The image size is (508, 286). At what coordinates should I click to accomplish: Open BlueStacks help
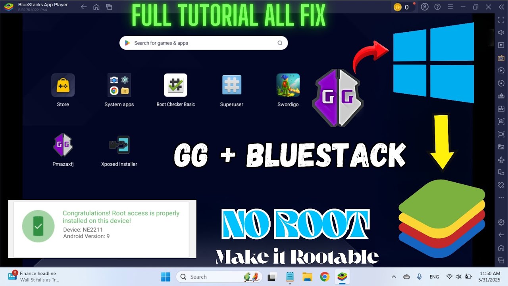pyautogui.click(x=437, y=7)
